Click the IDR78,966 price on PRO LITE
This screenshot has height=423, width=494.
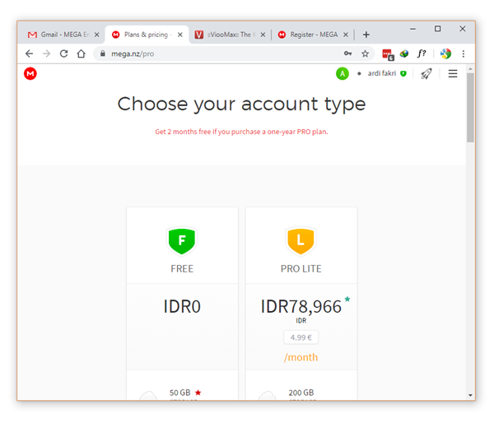click(x=301, y=307)
